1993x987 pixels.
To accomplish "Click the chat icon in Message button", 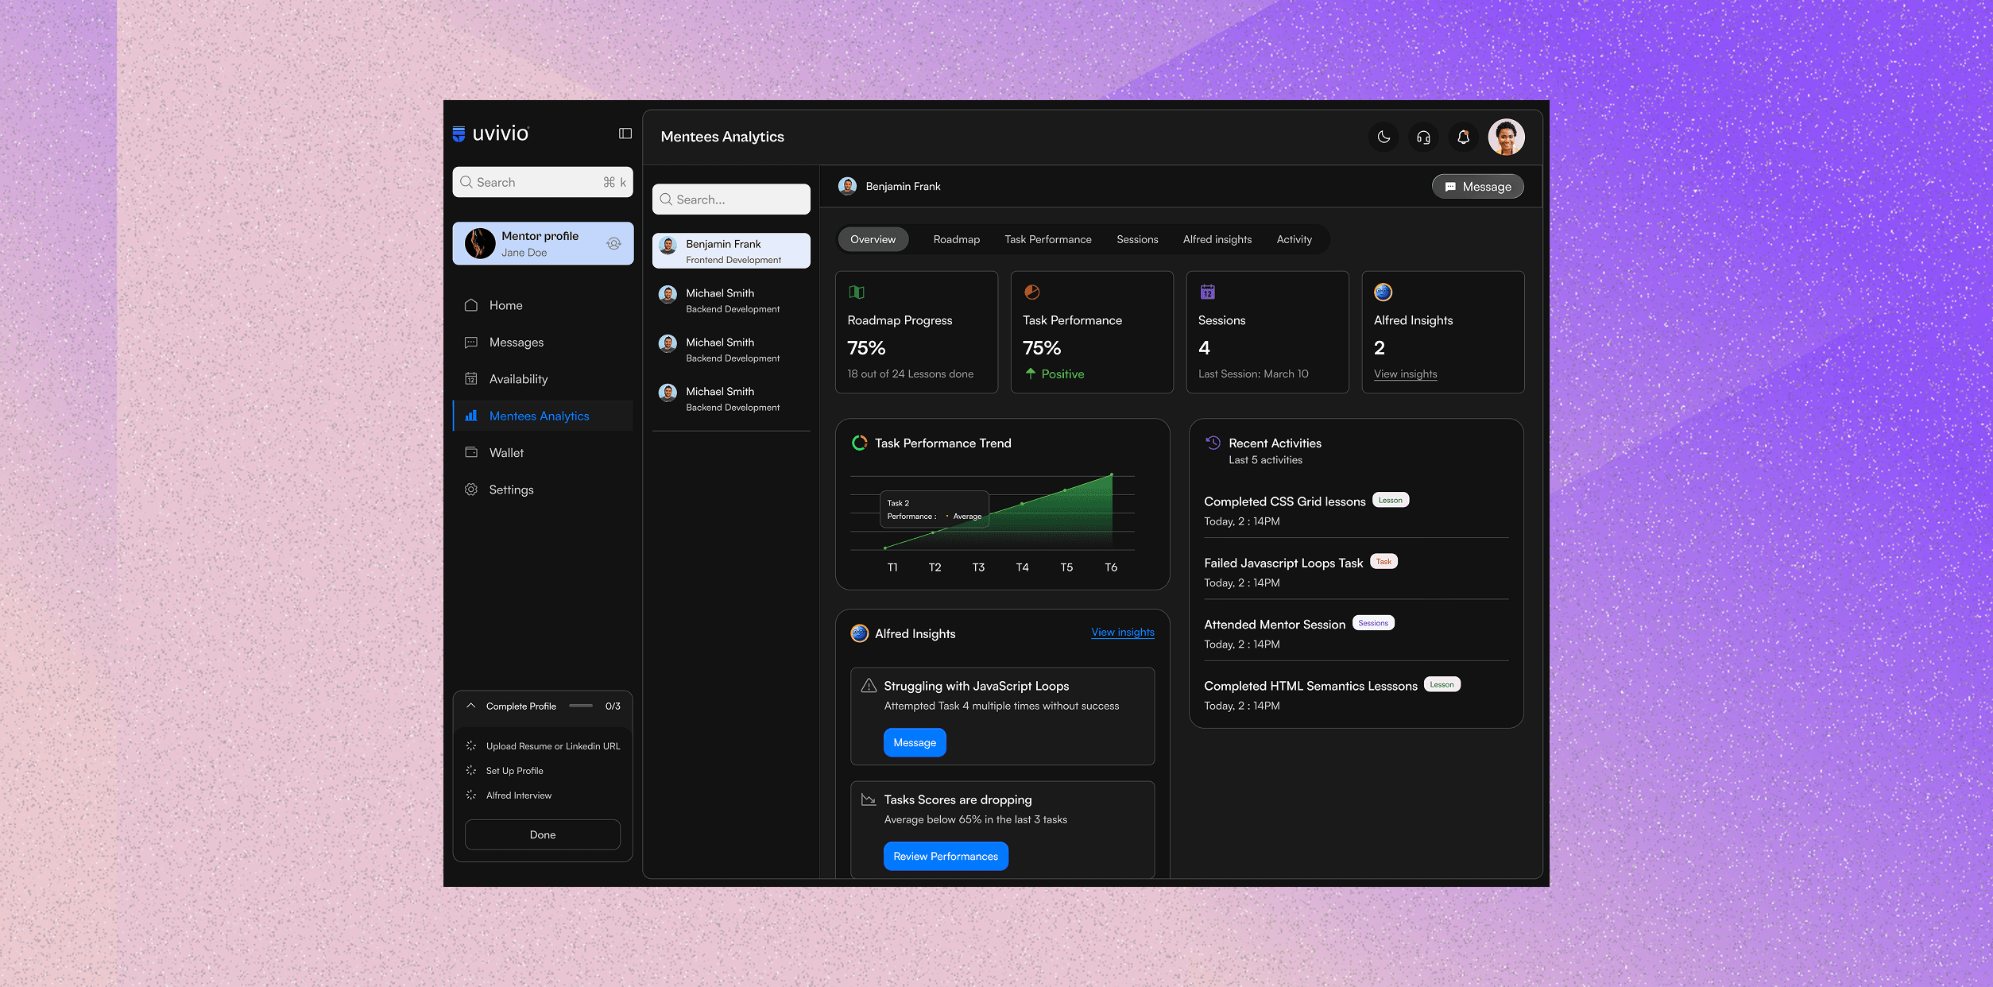I will [x=1450, y=187].
